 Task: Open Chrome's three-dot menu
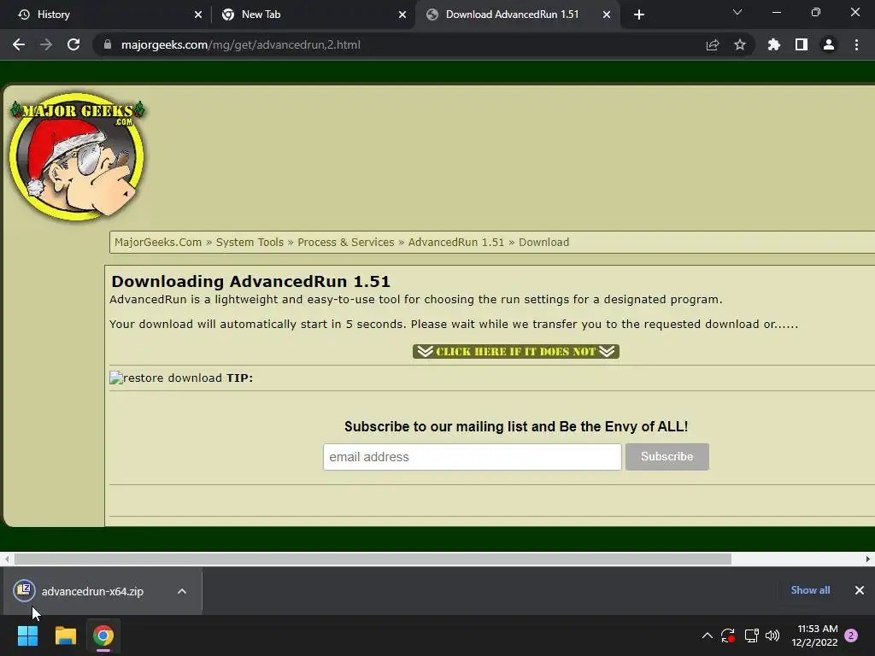tap(856, 44)
